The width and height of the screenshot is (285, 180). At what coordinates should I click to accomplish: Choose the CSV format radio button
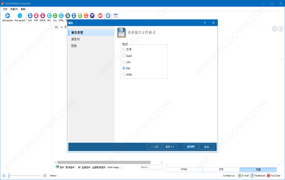click(x=124, y=62)
